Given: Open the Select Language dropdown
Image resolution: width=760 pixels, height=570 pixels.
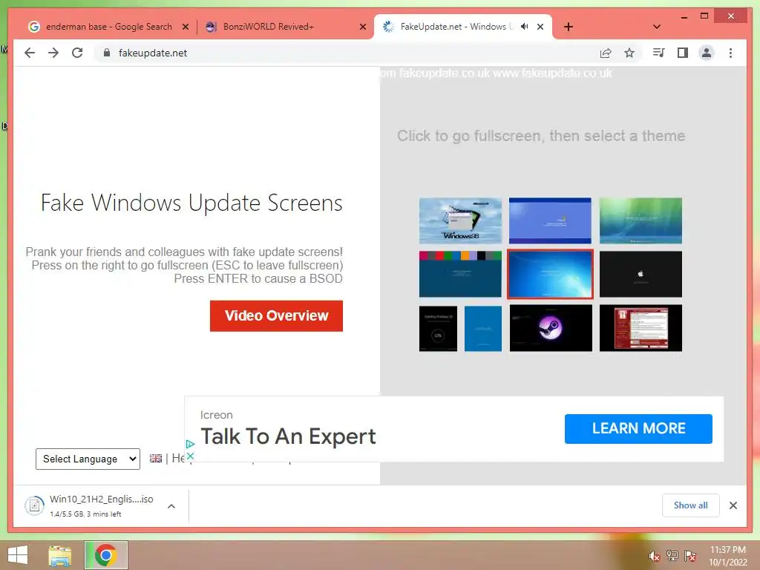Looking at the screenshot, I should tap(88, 459).
